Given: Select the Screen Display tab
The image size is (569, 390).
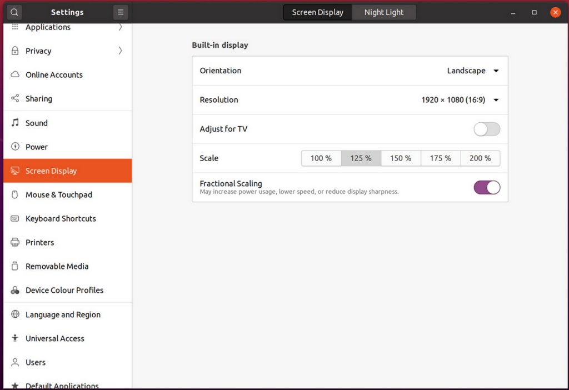Looking at the screenshot, I should (317, 12).
